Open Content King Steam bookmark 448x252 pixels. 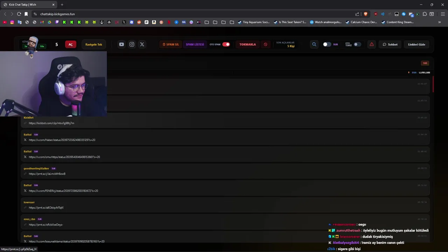pos(398,22)
